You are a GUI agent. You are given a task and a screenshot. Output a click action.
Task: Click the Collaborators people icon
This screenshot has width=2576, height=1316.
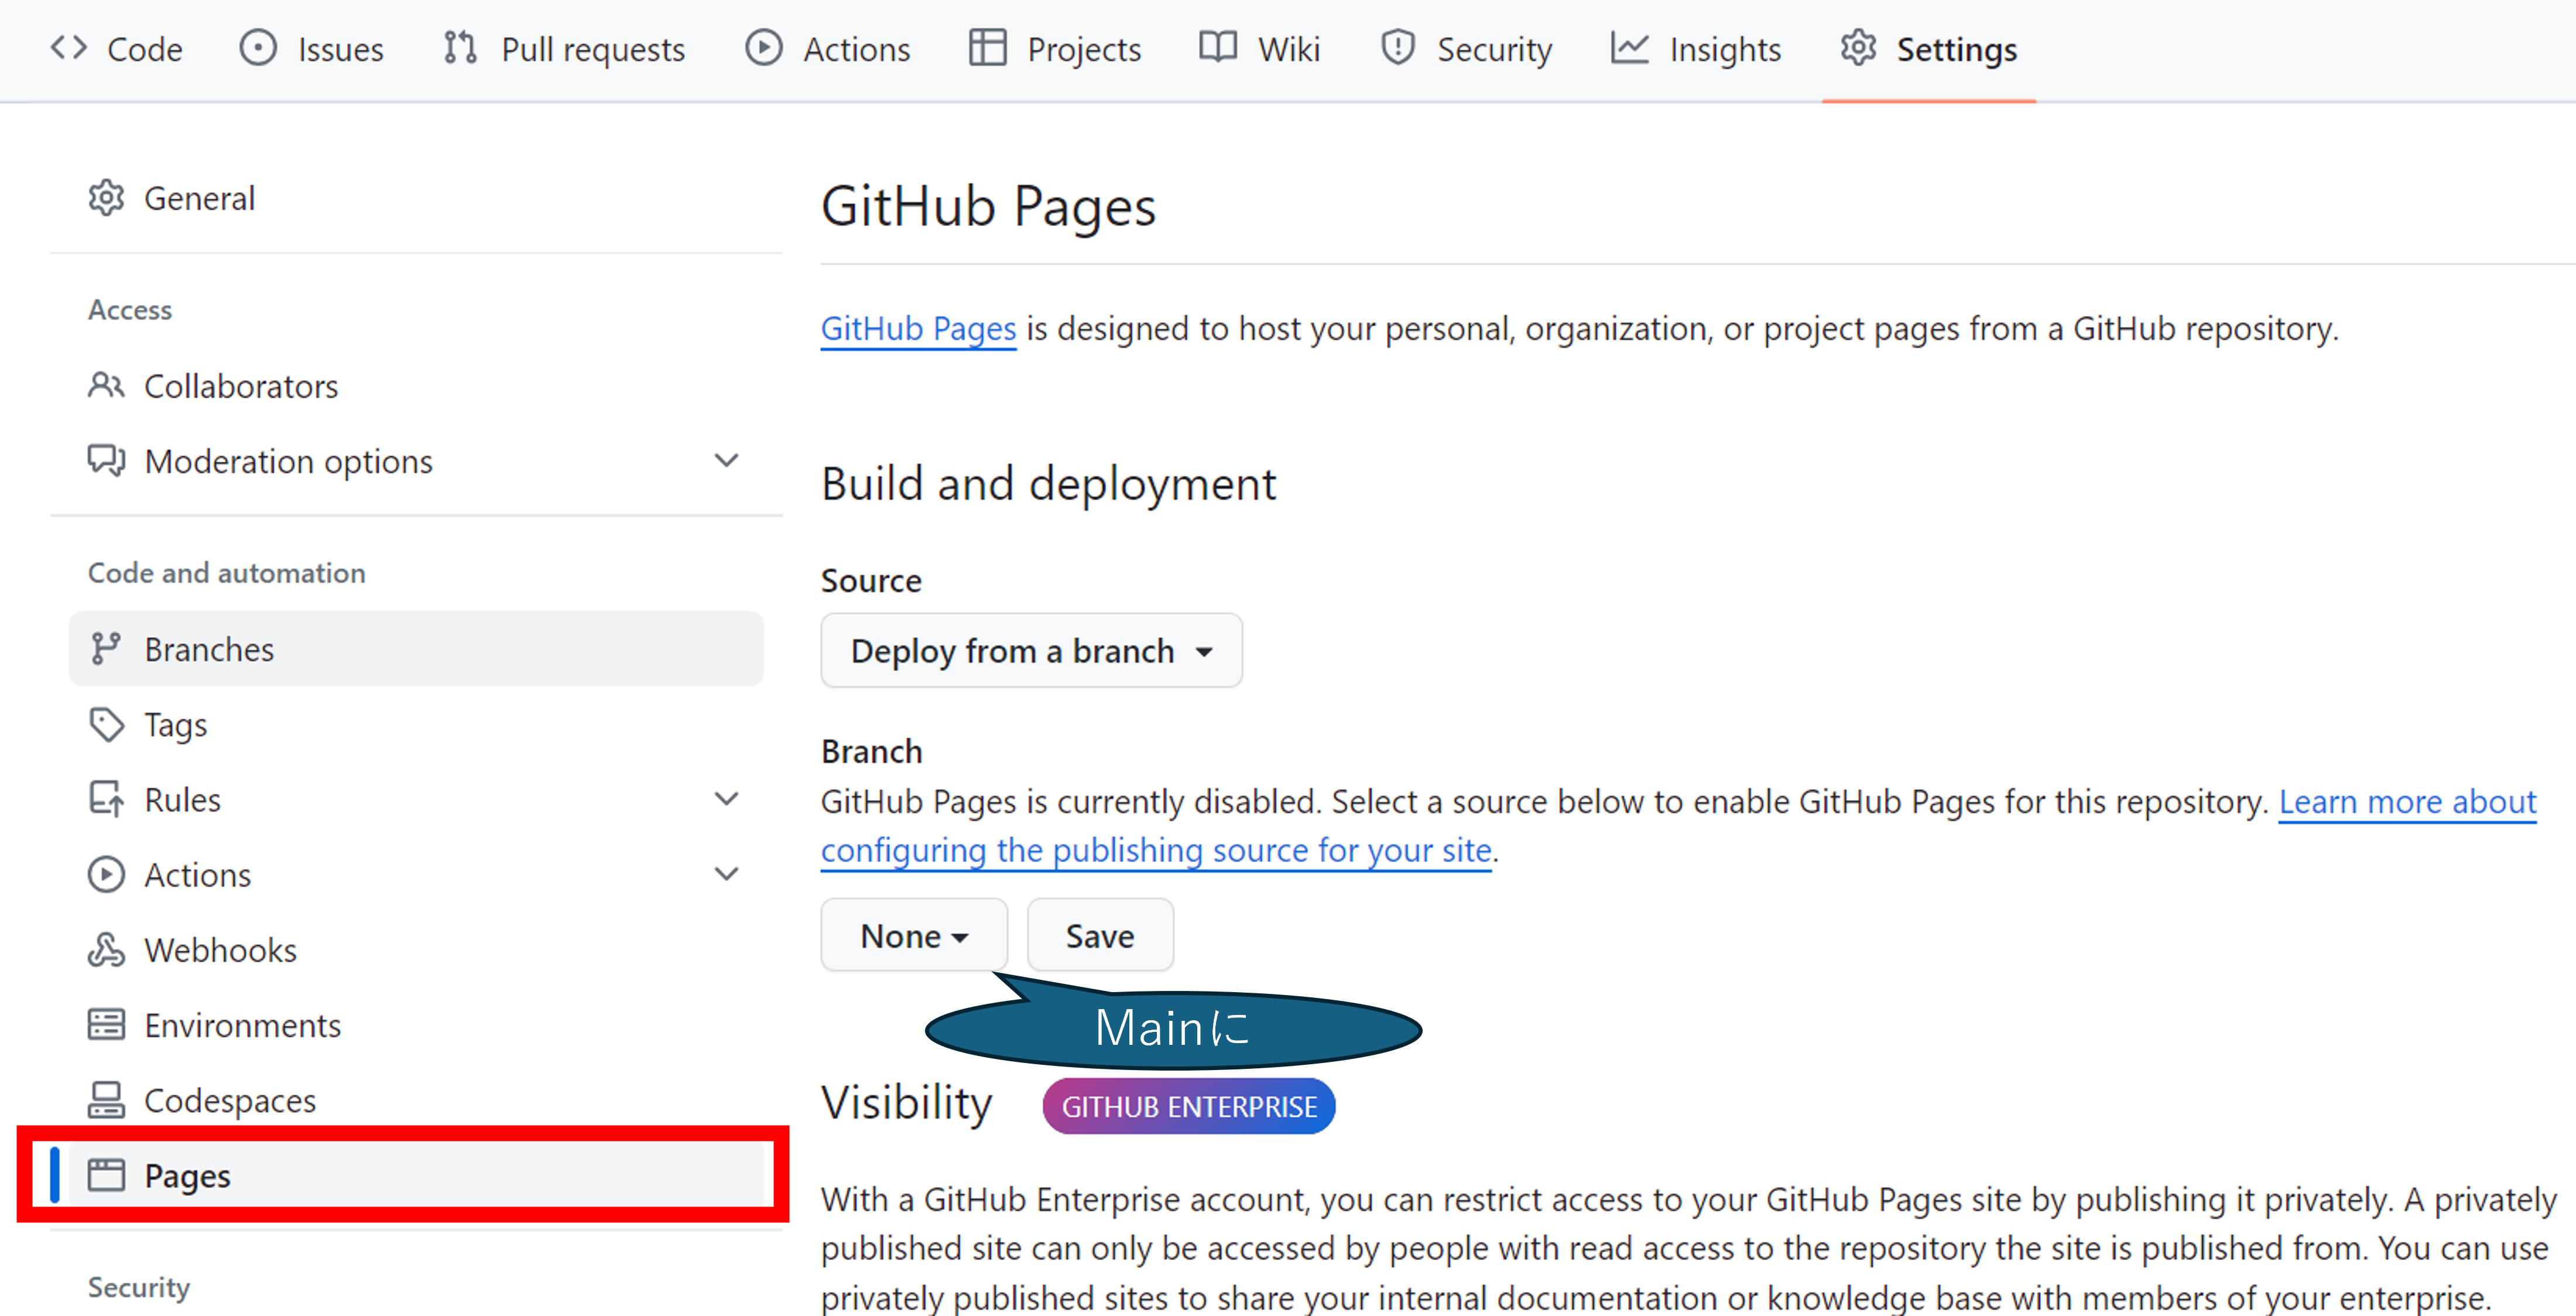coord(106,385)
